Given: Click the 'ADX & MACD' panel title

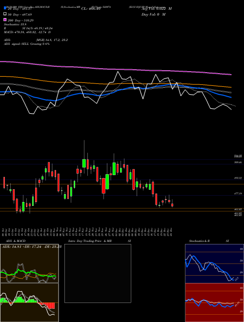Looking at the screenshot, I should tap(16, 241).
